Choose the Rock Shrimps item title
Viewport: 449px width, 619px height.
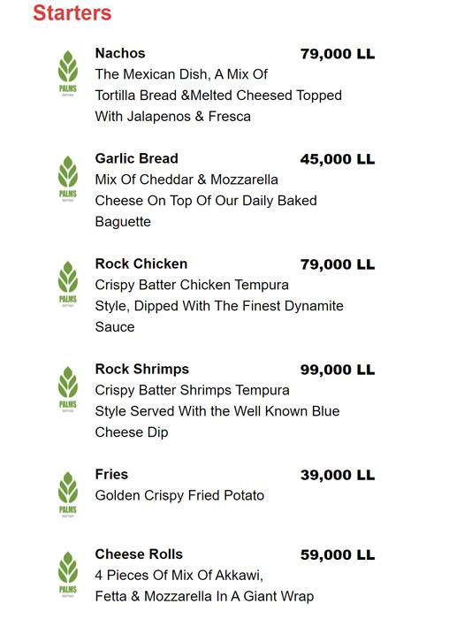tap(142, 370)
